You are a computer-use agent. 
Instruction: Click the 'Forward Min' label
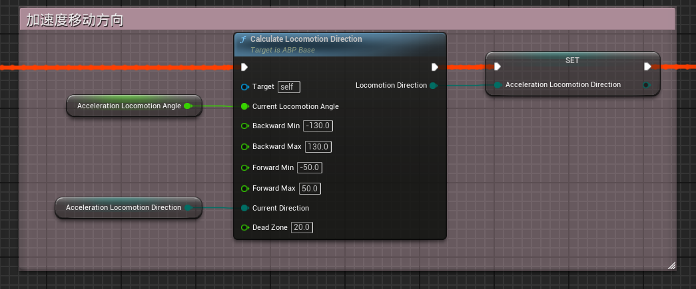[x=273, y=167]
